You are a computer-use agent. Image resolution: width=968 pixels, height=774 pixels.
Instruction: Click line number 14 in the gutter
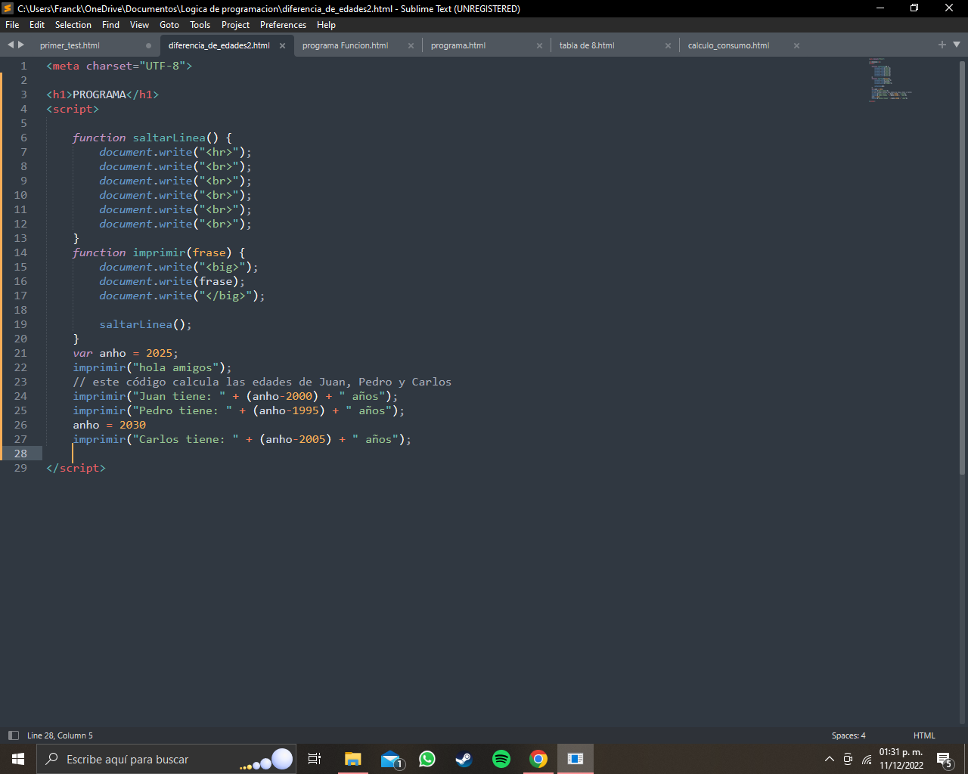pos(20,252)
